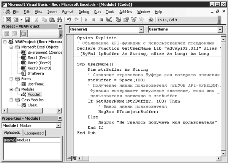
Task: Open the (General) object dropdown
Action: (x=141, y=29)
